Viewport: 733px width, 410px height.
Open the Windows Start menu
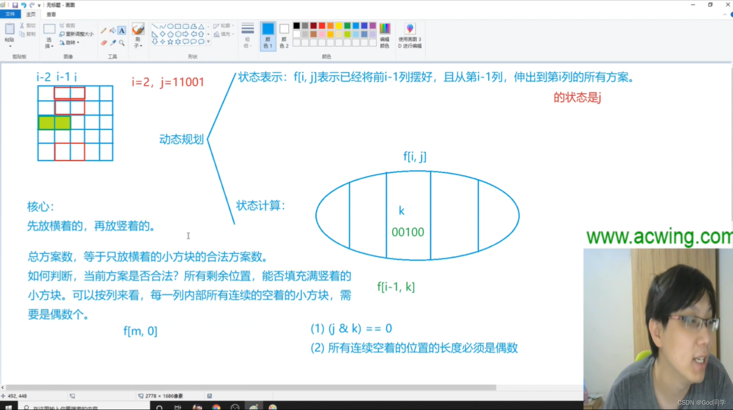(8, 407)
